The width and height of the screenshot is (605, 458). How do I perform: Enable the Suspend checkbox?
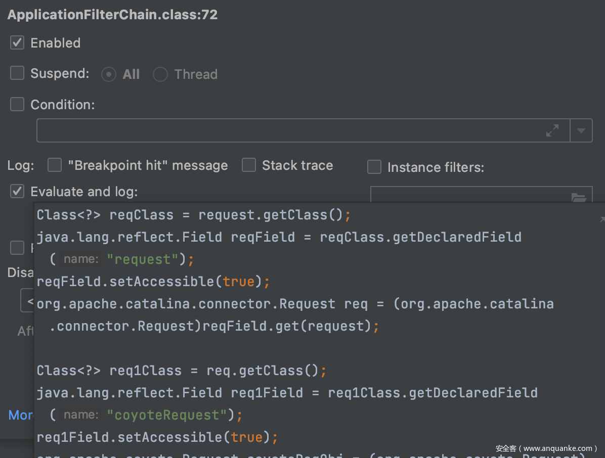[x=17, y=73]
